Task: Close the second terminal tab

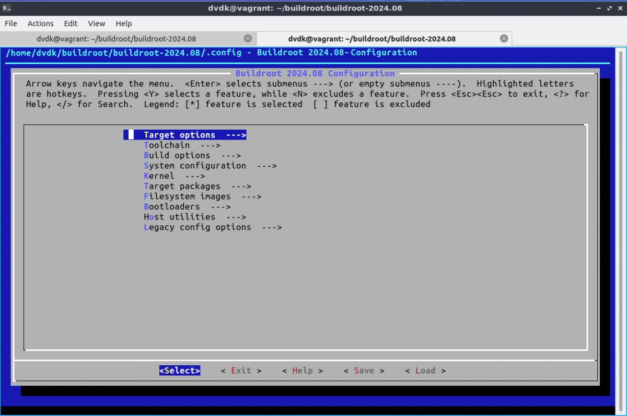Action: 504,39
